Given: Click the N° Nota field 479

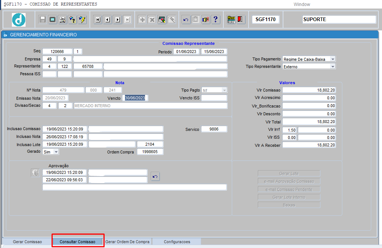Looking at the screenshot, I should tap(63, 90).
